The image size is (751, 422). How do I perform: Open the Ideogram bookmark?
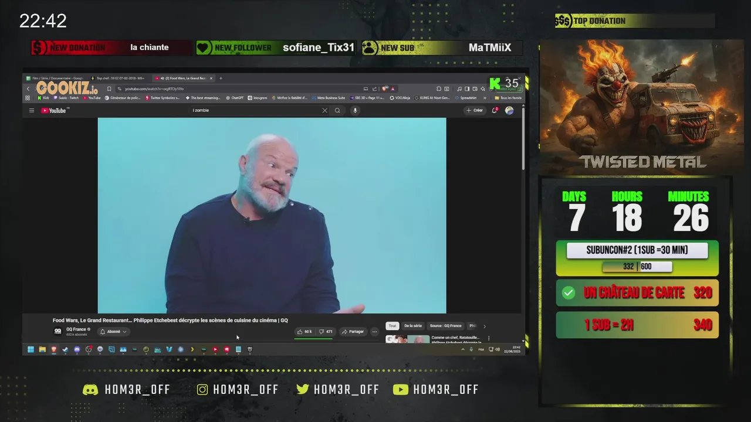(257, 98)
